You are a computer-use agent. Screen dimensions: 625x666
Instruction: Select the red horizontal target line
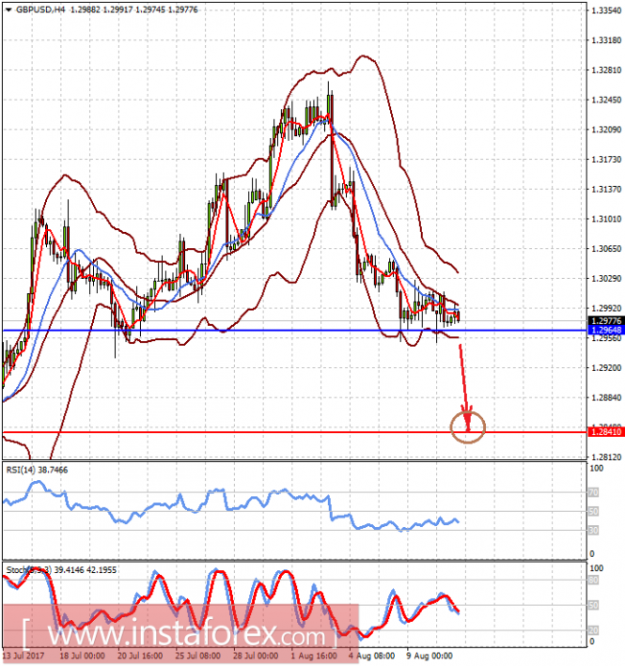295,432
